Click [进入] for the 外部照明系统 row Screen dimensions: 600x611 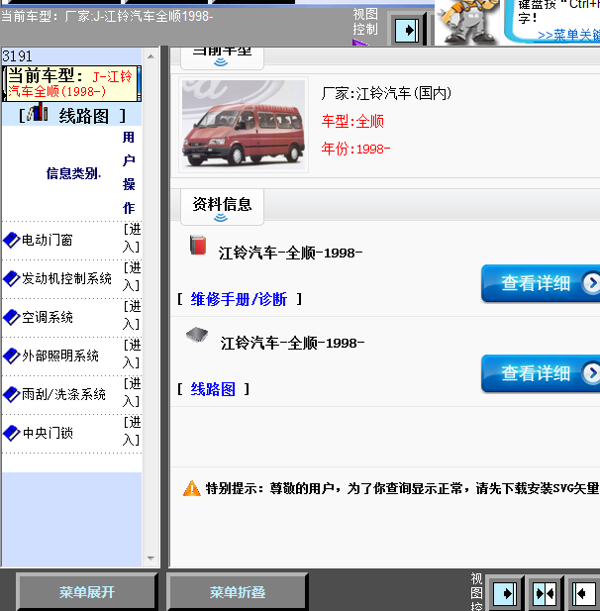[132, 354]
